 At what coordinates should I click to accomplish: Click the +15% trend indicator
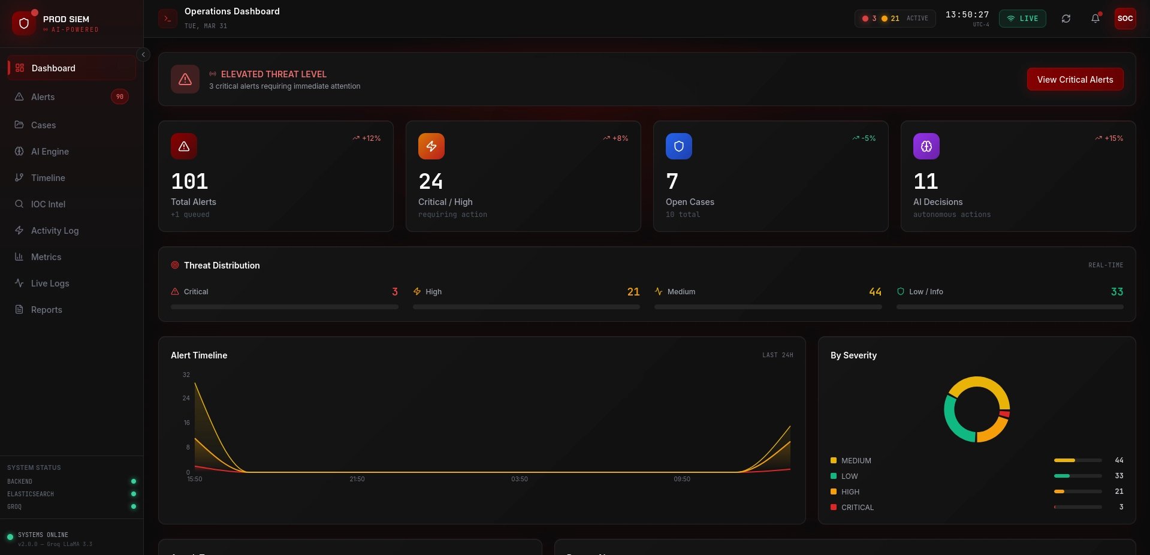pyautogui.click(x=1109, y=138)
